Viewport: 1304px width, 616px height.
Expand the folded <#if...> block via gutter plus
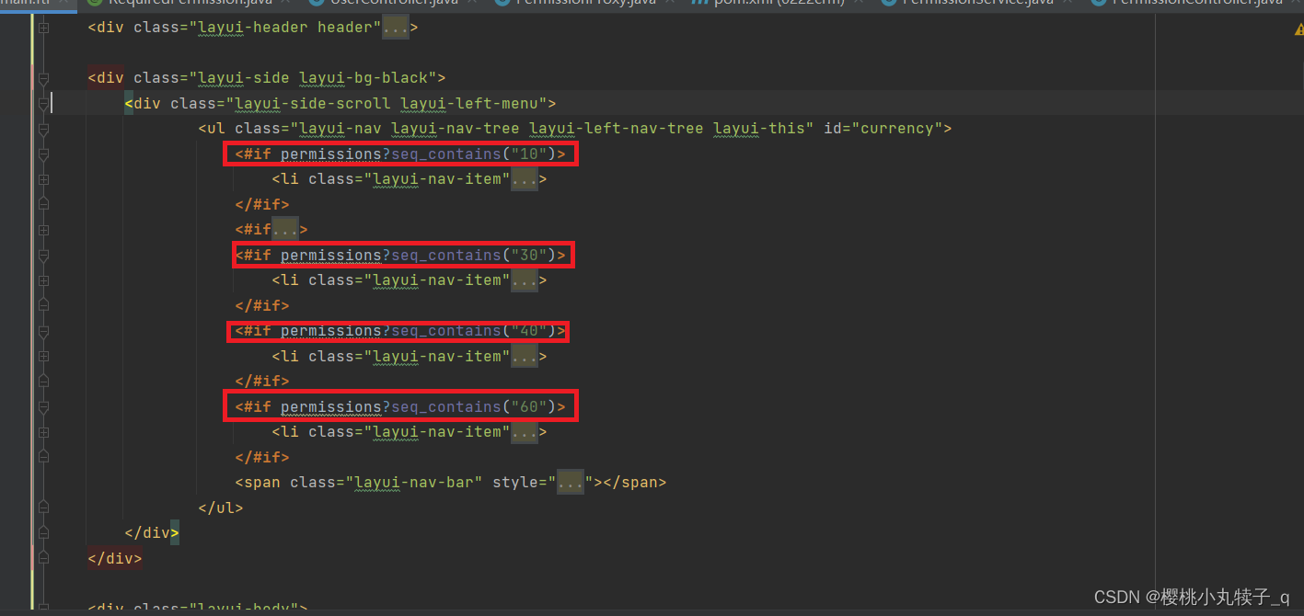(43, 231)
